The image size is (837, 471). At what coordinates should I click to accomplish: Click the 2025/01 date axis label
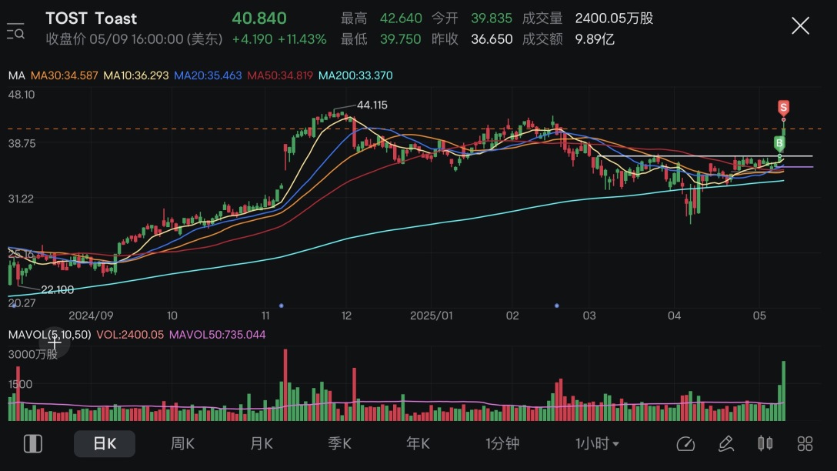(x=431, y=316)
